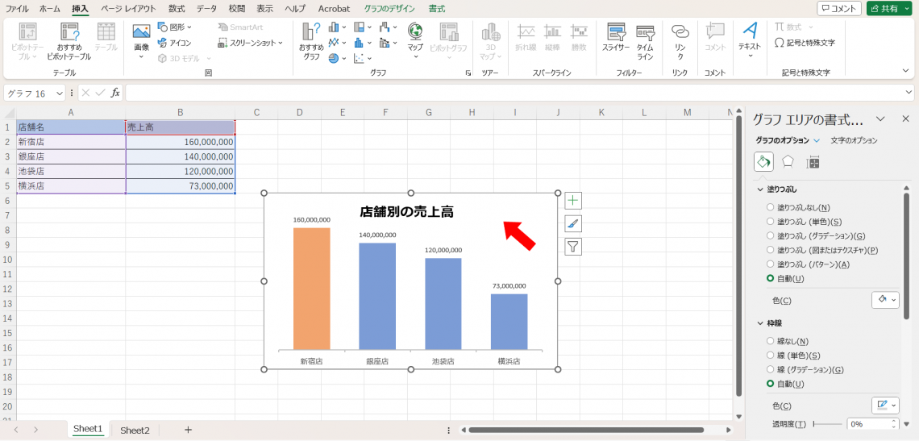919x441 pixels.
Task: Open the グラフのオプション dropdown
Action: [x=817, y=140]
